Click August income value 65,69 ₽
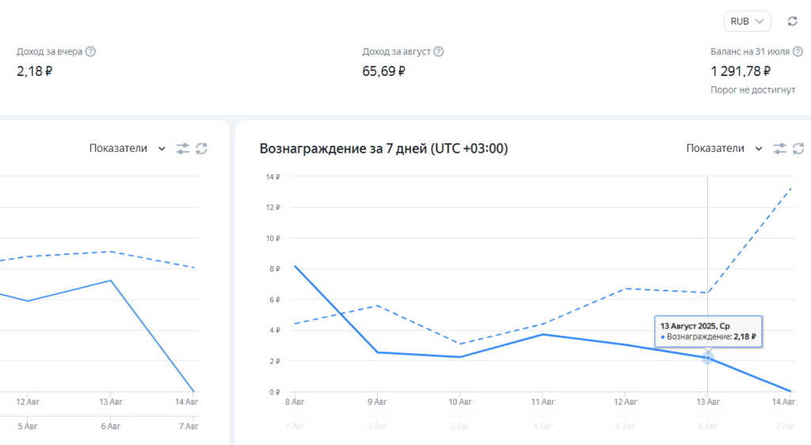 (384, 71)
